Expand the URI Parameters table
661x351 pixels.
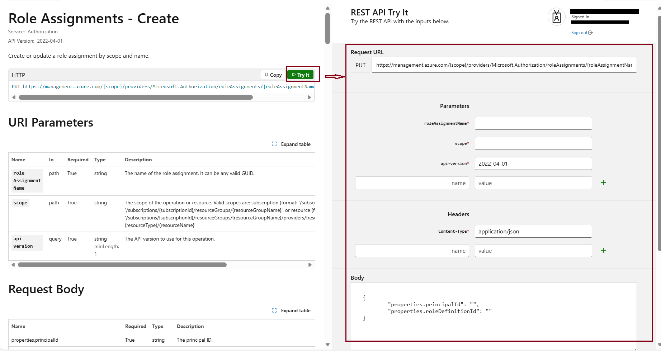tap(291, 144)
